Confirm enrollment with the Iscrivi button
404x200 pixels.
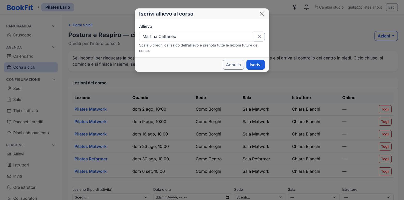pos(256,65)
